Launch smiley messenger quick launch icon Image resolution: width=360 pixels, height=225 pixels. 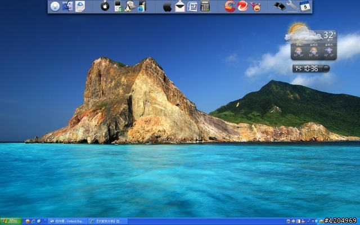(28, 221)
